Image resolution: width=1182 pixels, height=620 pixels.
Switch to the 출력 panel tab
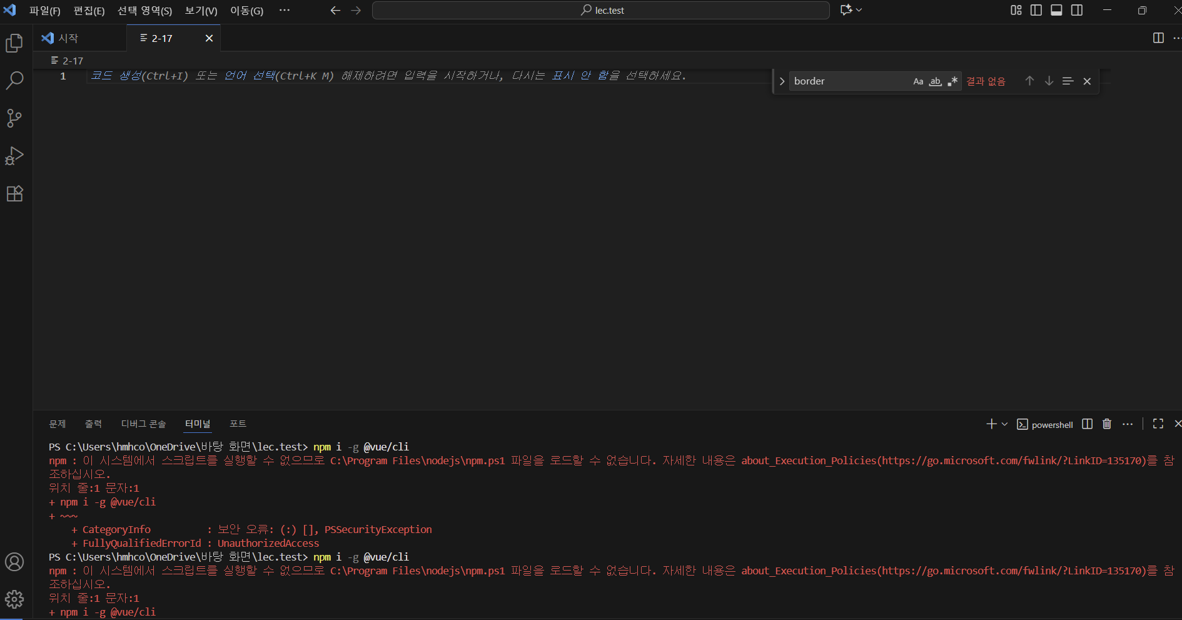pos(93,424)
